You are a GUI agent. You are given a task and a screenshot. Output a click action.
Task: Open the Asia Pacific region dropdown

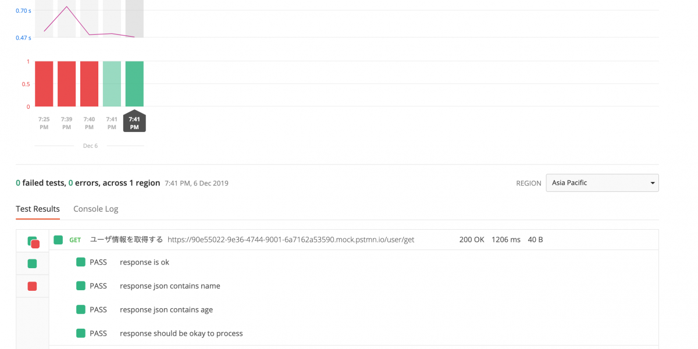click(x=602, y=183)
